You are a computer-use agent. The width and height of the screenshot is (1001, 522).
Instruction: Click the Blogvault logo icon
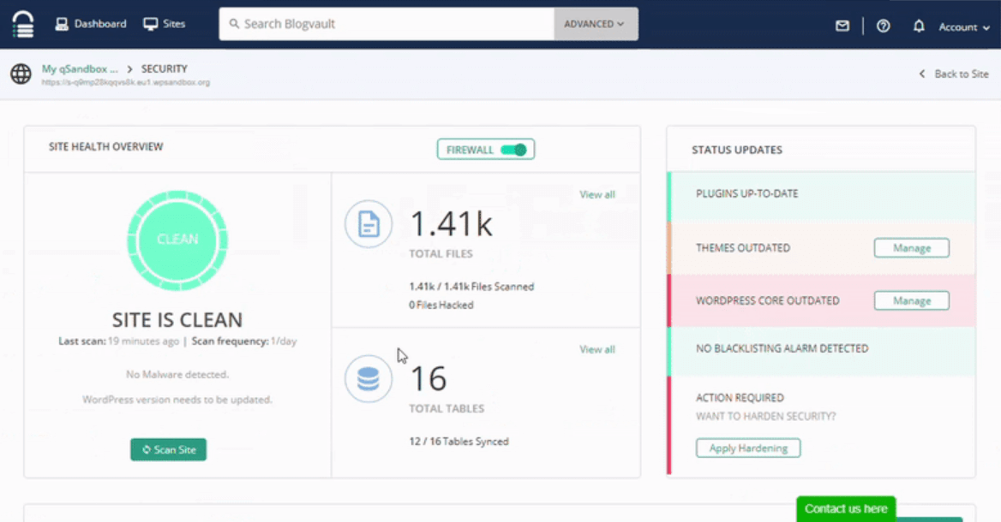click(23, 24)
